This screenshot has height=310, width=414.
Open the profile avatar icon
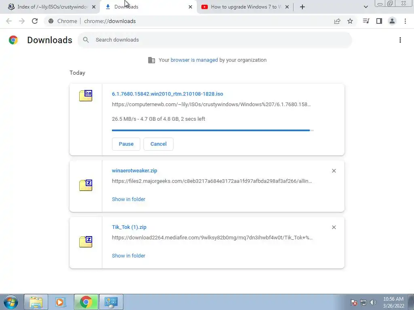[392, 21]
